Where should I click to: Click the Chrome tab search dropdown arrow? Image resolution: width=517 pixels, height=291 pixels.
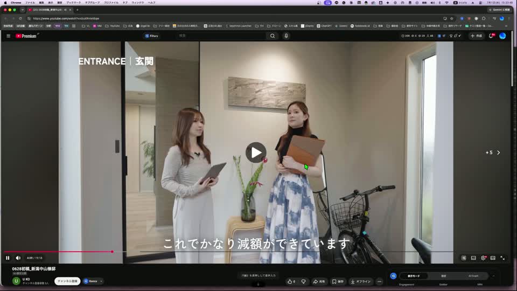[23, 10]
